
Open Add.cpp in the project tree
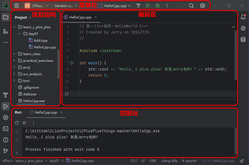pyautogui.click(x=41, y=41)
